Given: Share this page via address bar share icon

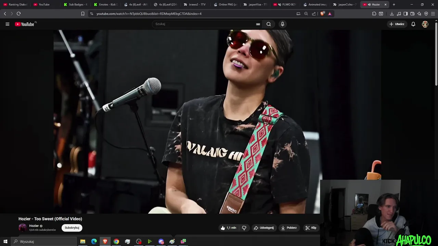Looking at the screenshot, I should pyautogui.click(x=314, y=14).
